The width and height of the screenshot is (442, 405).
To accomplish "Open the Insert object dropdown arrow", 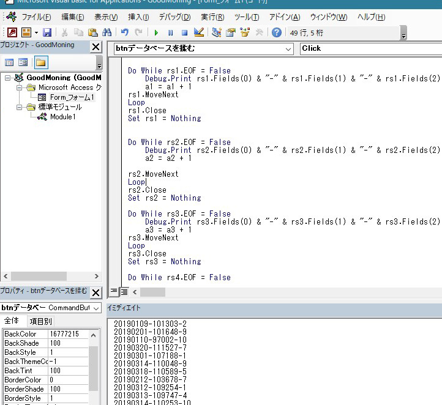I will tap(36, 32).
